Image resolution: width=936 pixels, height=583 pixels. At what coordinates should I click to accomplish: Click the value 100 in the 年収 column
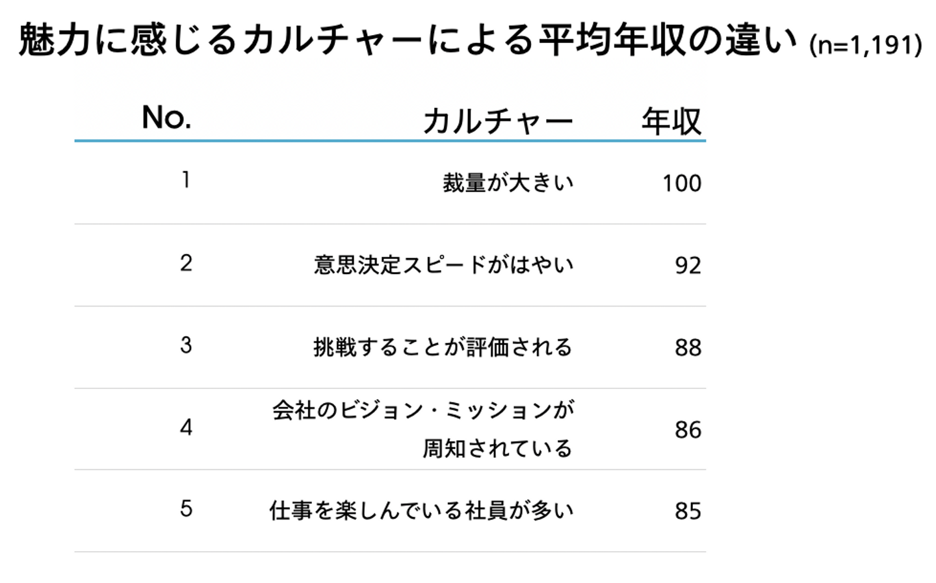coord(682,184)
